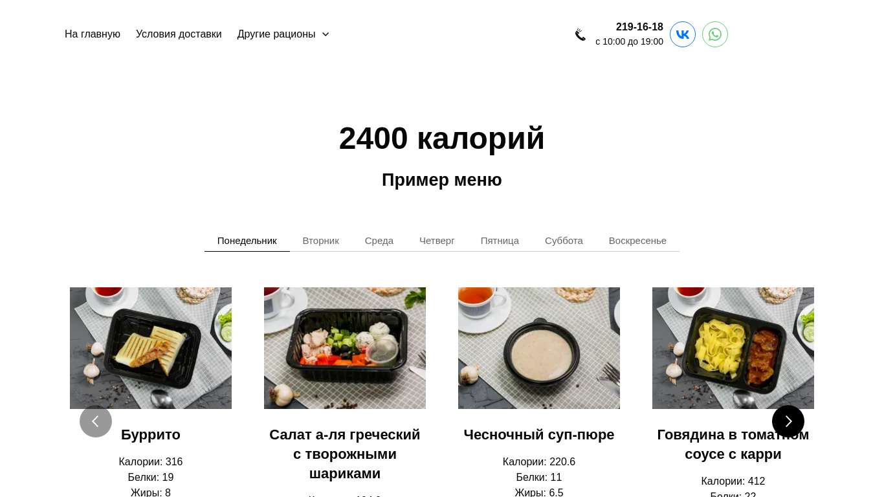Click the chevron next to Другие рационы
The image size is (884, 497).
326,34
